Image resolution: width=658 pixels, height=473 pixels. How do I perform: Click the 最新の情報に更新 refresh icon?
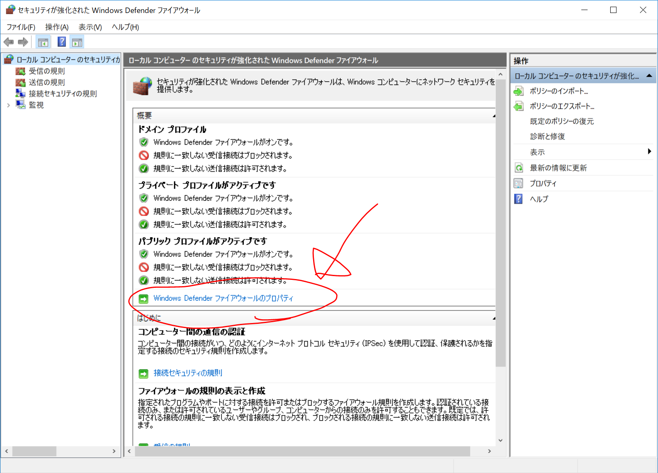point(519,168)
